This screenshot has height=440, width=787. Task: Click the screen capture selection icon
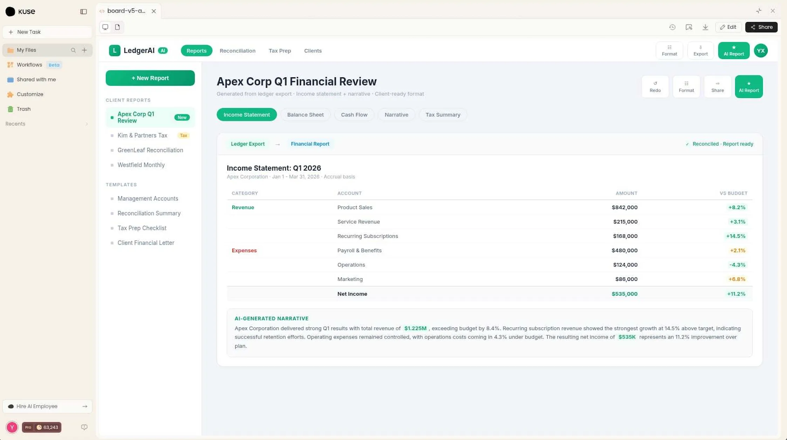point(689,27)
